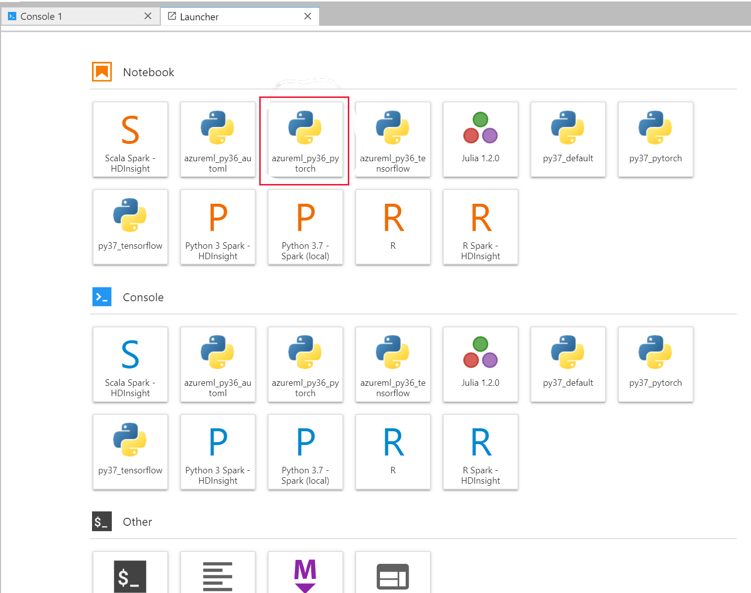Open azureml_py36_automl console
This screenshot has width=751, height=593.
[218, 364]
